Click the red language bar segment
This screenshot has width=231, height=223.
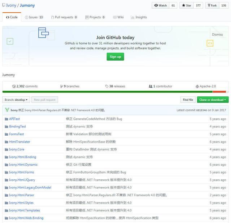click(219, 92)
